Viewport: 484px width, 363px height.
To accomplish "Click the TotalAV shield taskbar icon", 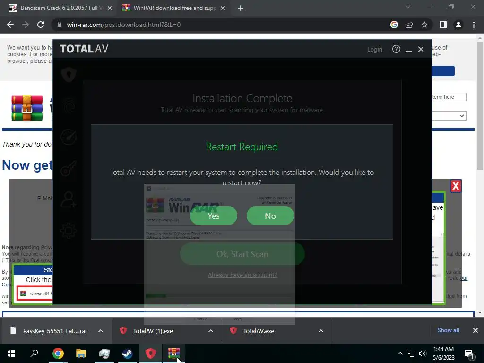I will coord(151,354).
